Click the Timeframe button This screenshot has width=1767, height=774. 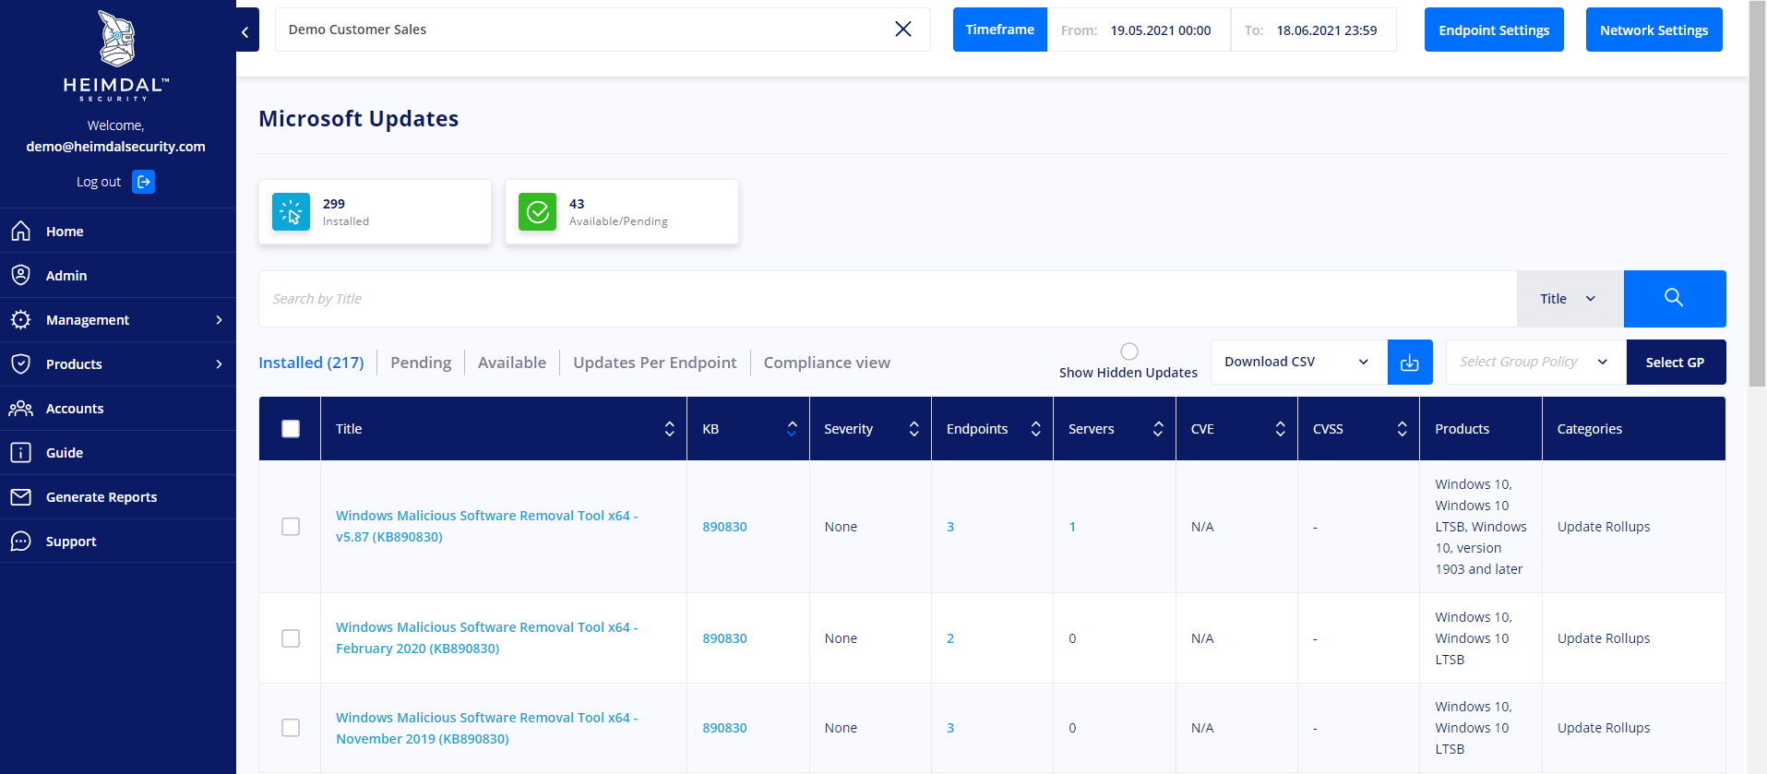pos(1000,30)
